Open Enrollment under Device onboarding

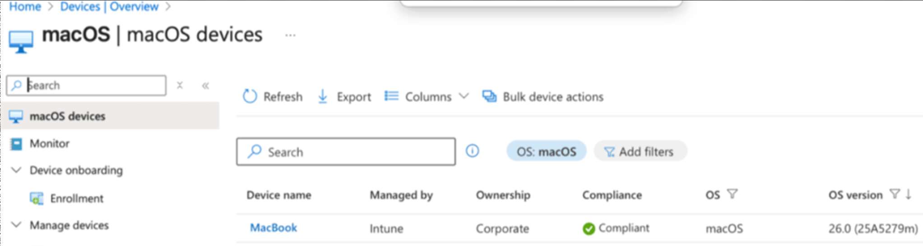(x=76, y=198)
